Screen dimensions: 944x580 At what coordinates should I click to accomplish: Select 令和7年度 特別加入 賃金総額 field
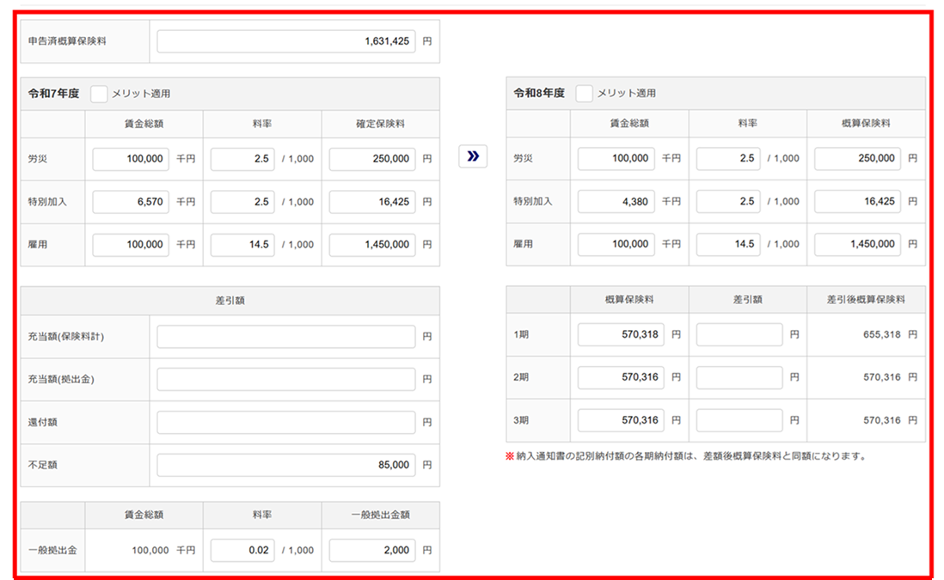[131, 202]
